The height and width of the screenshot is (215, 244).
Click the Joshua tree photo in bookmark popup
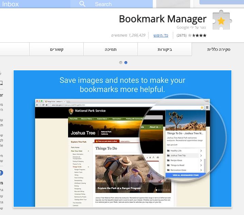click(186, 120)
